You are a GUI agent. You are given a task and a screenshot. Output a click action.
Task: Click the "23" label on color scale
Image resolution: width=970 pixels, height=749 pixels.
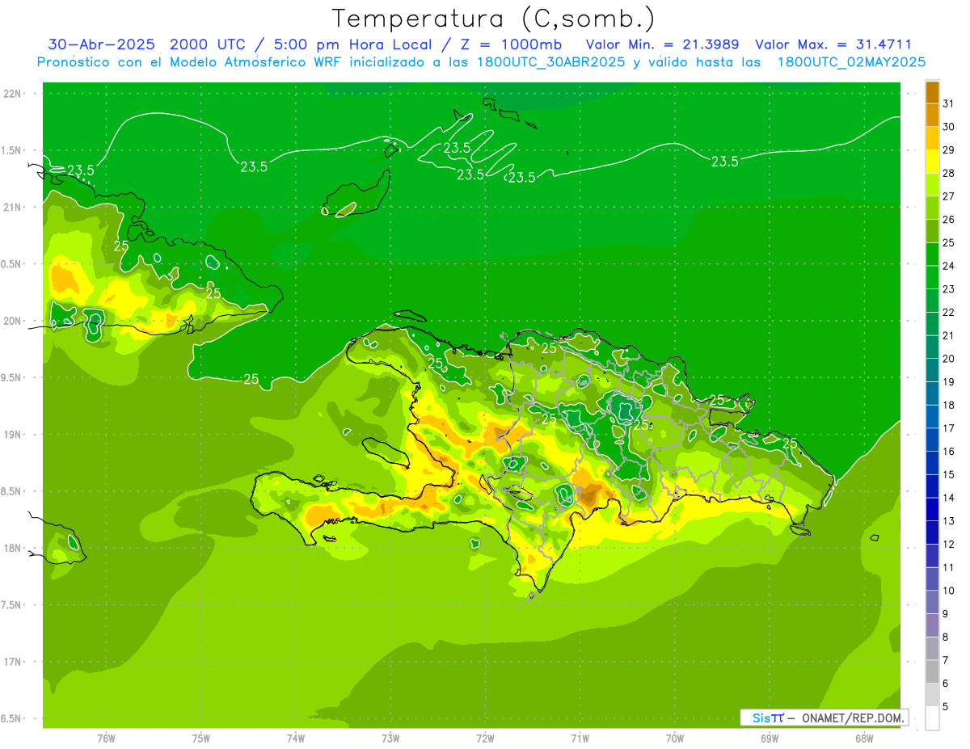949,289
